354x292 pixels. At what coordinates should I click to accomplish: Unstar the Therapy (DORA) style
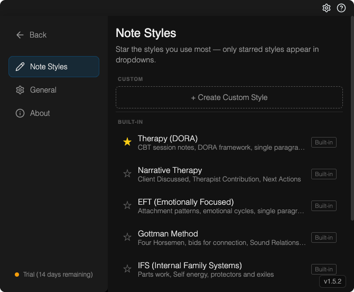127,142
